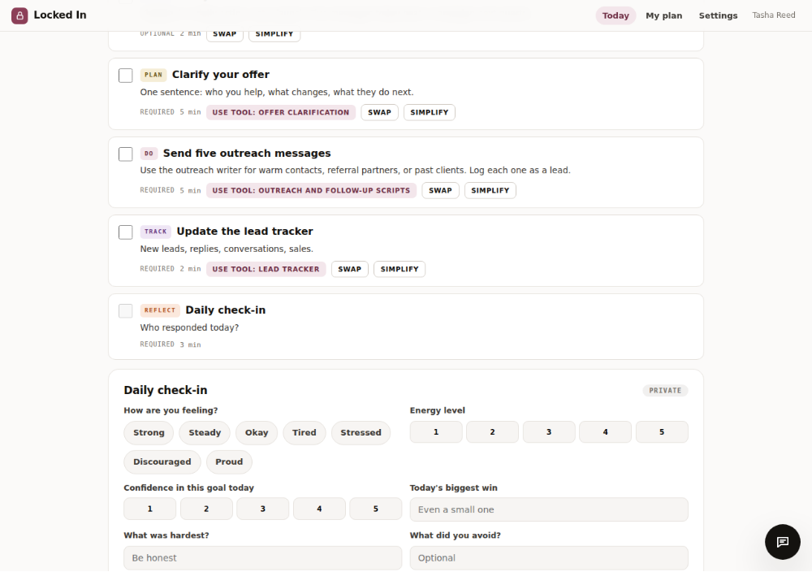Image resolution: width=812 pixels, height=572 pixels.
Task: Swap the Update the lead tracker task
Action: 349,270
